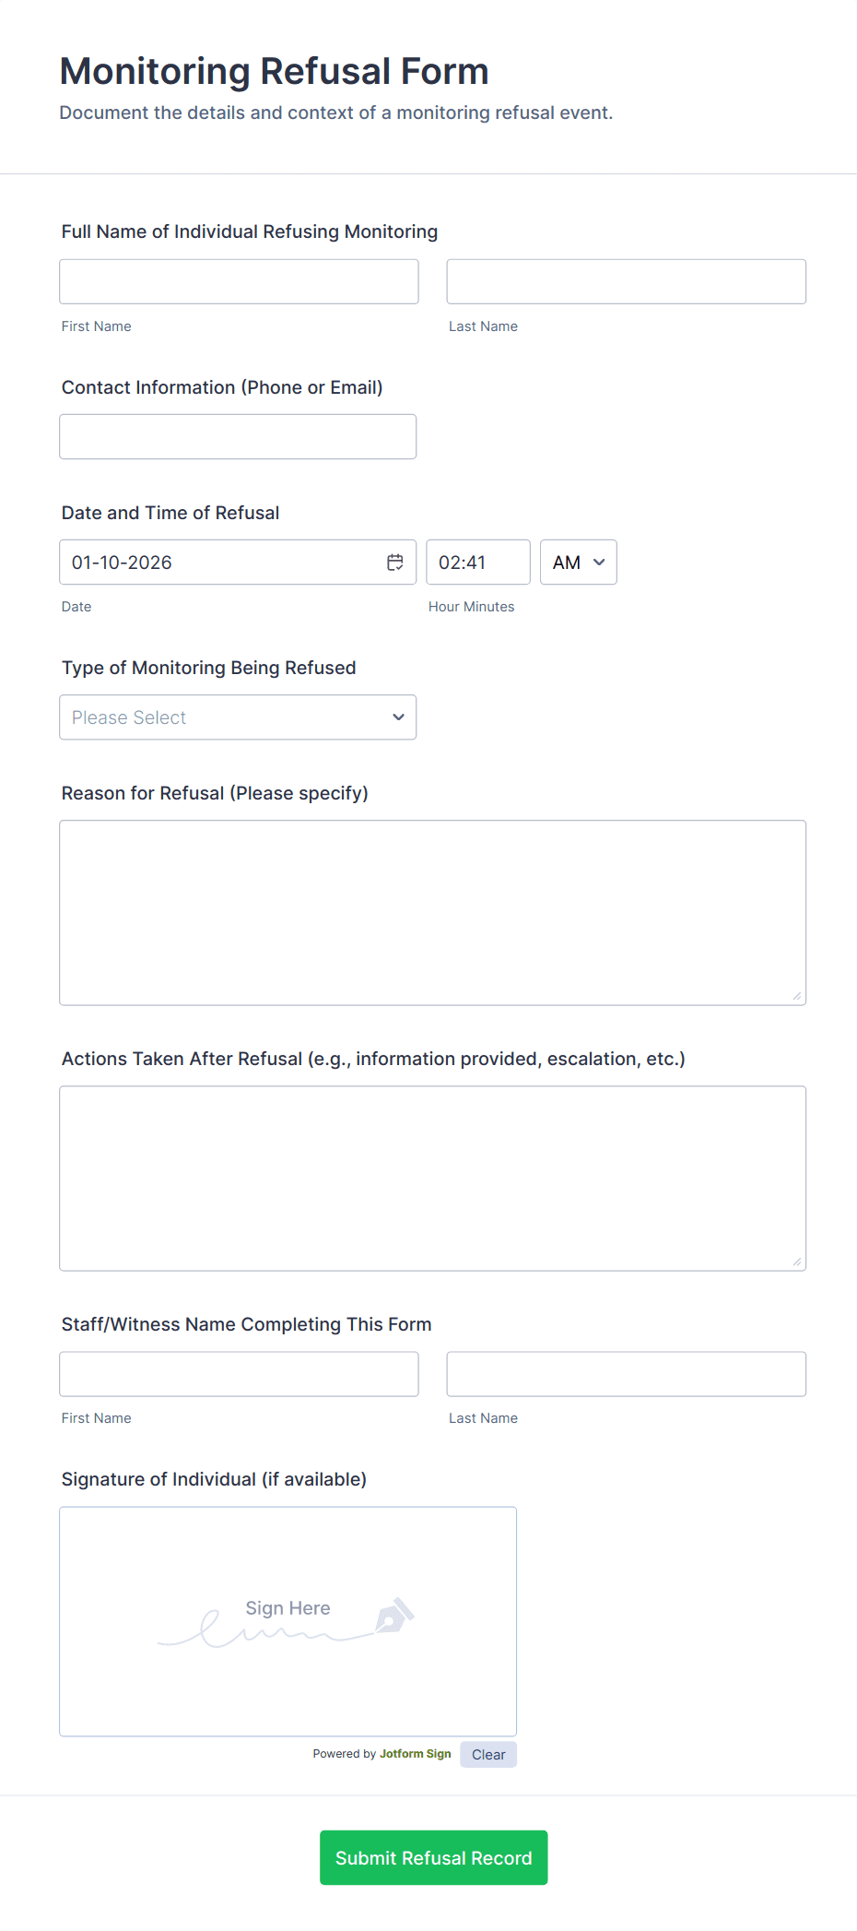Click resize grip on Actions Taken textarea
This screenshot has height=1931, width=857.
tap(796, 1262)
